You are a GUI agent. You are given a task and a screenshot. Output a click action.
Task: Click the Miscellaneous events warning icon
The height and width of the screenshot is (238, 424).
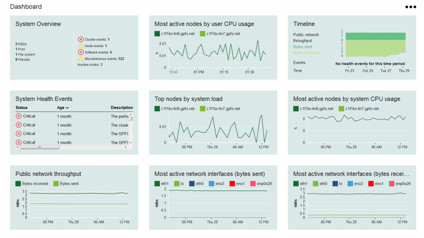tap(81, 59)
